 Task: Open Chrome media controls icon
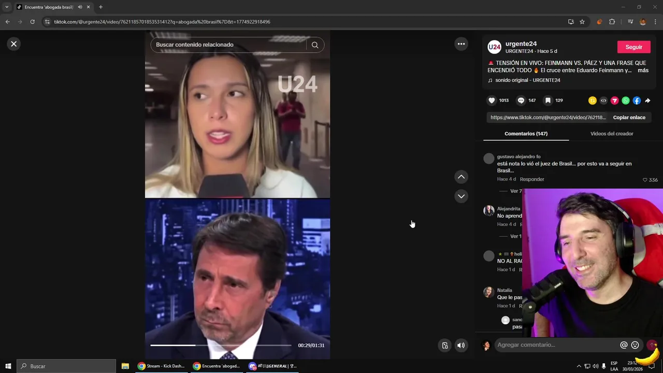coord(630,22)
